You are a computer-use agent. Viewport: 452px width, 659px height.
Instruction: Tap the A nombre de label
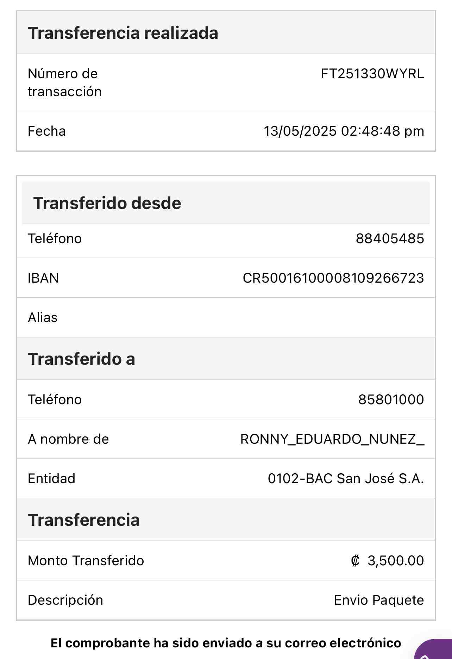pyautogui.click(x=68, y=439)
